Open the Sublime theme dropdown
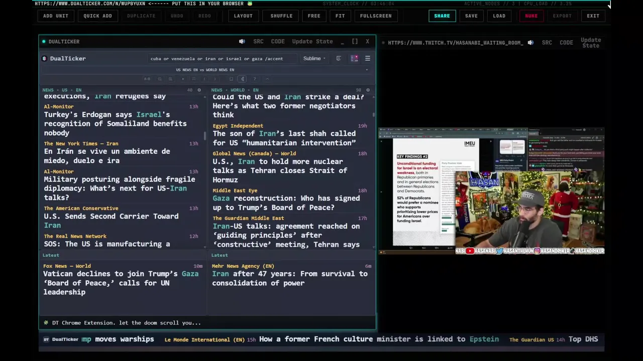The image size is (643, 361). 314,59
